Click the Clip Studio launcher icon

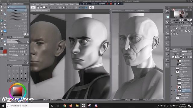pyautogui.click(x=33, y=7)
